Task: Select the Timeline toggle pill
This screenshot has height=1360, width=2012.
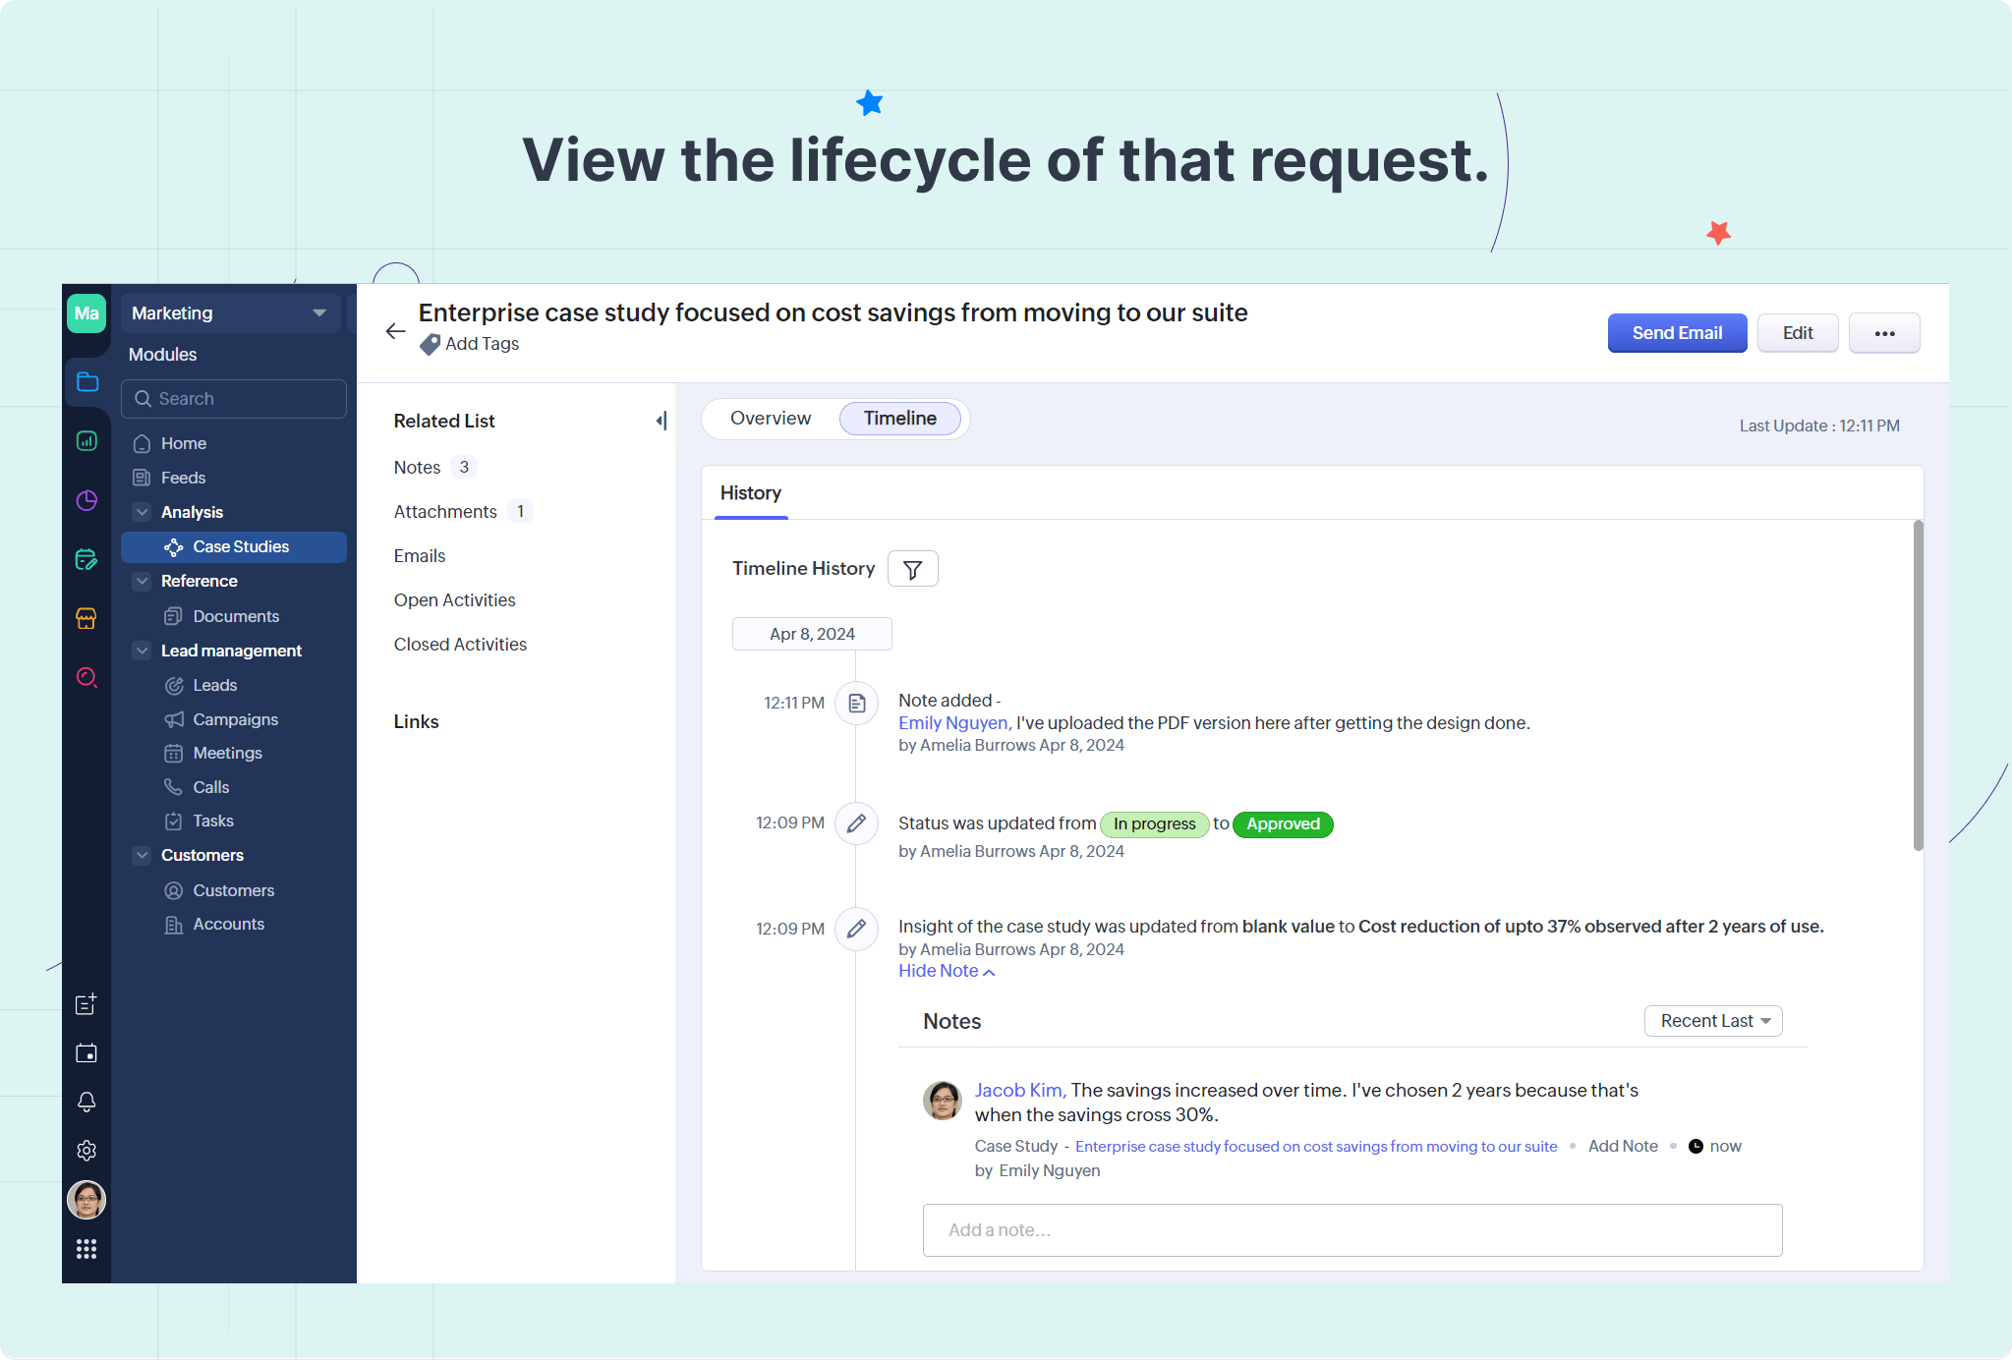Action: (x=899, y=419)
